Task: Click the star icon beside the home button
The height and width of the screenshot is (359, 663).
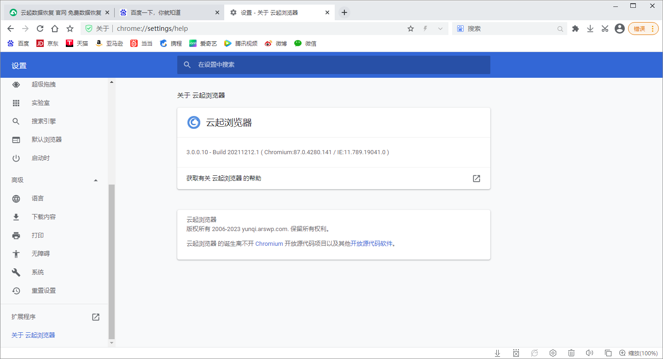Action: (70, 29)
